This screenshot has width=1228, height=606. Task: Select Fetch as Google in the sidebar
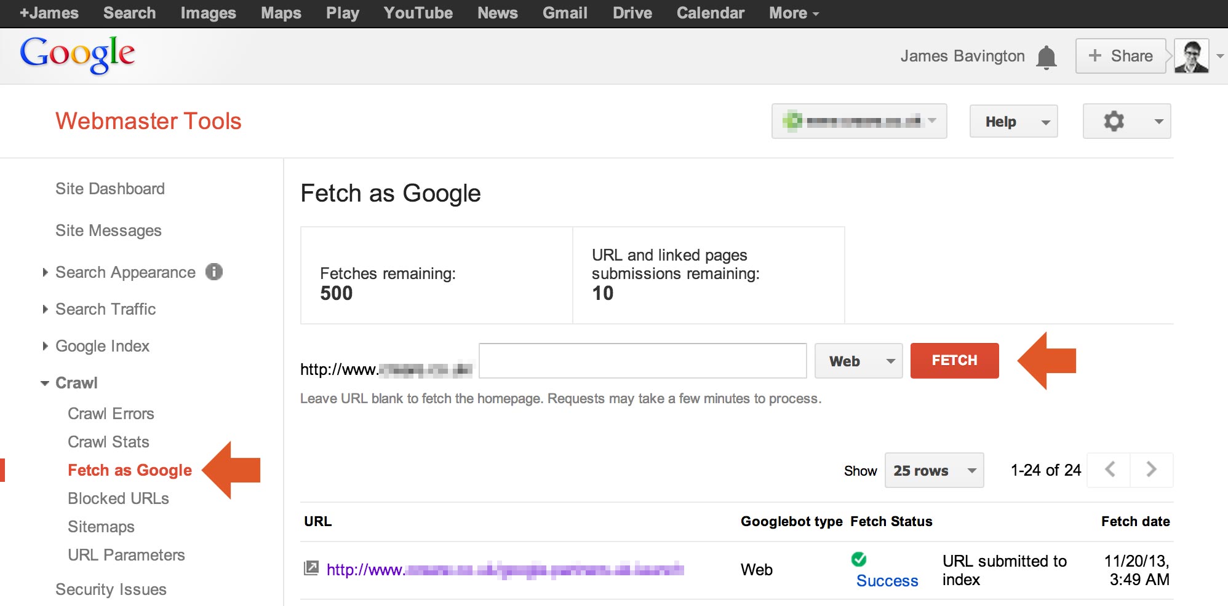pyautogui.click(x=130, y=470)
